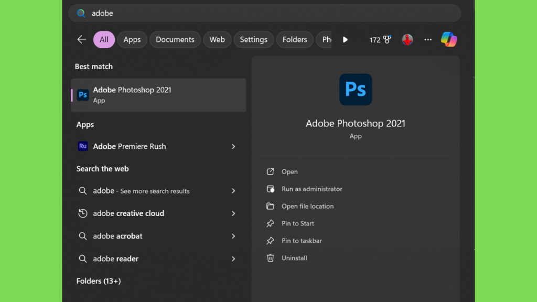The height and width of the screenshot is (302, 537).
Task: Click the search icon beside adobe acrobat
Action: [82, 236]
